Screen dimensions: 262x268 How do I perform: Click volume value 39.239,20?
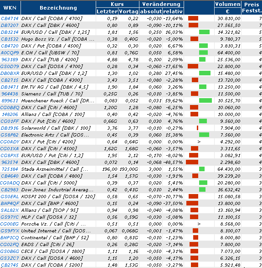tap(229, 176)
